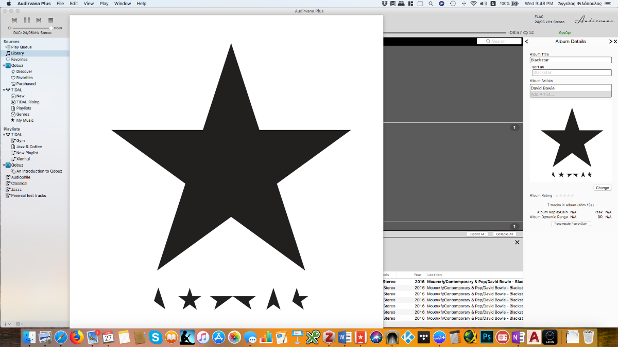
Task: Pause playback with the pause button
Action: (27, 20)
